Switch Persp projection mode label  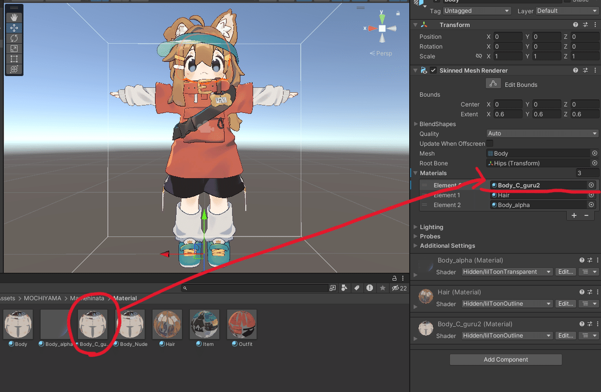(381, 53)
